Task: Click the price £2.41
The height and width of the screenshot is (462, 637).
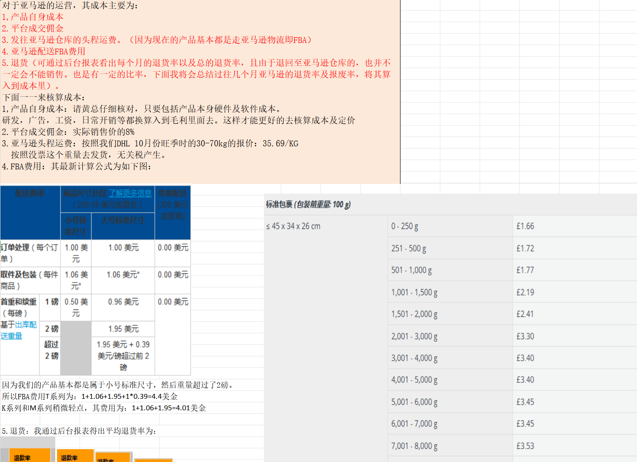Action: [x=525, y=314]
